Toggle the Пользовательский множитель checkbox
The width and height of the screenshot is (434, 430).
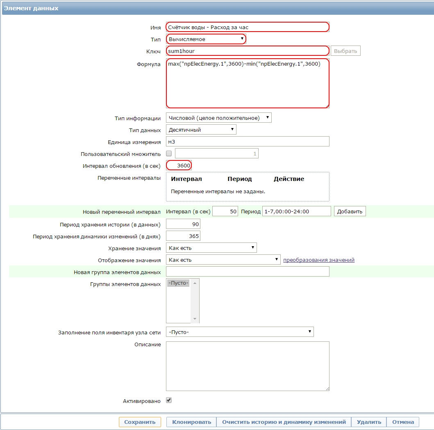coord(169,153)
